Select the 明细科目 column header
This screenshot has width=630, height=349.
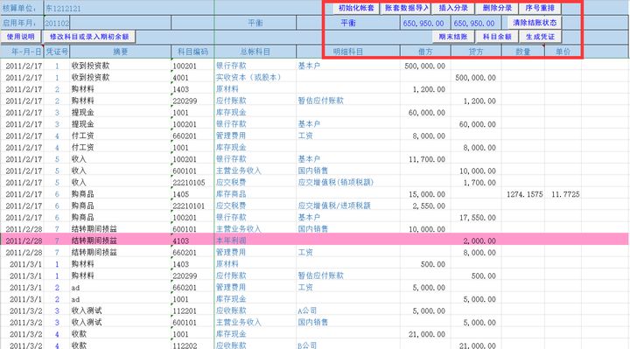pos(348,52)
